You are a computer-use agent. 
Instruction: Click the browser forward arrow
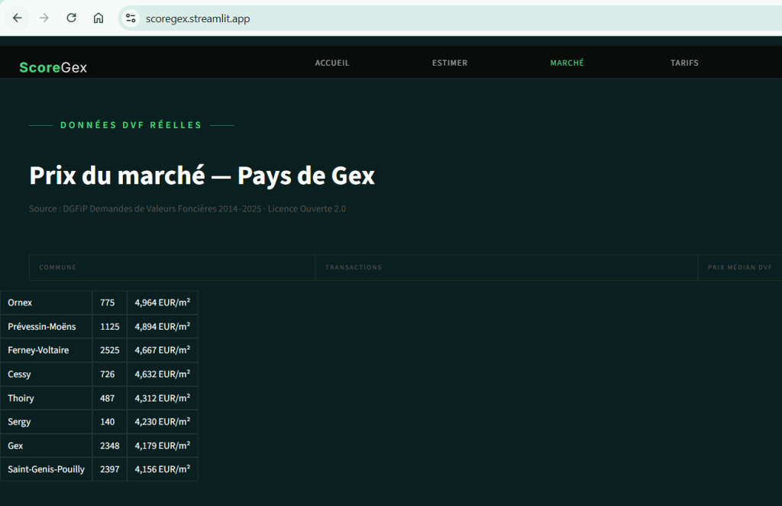click(44, 18)
